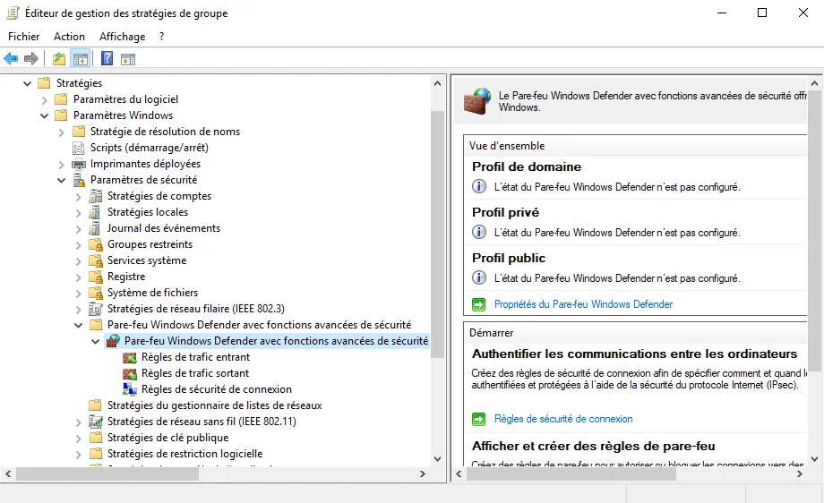Viewport: 824px width, 503px height.
Task: Click the Forward arrow toolbar icon
Action: (31, 59)
